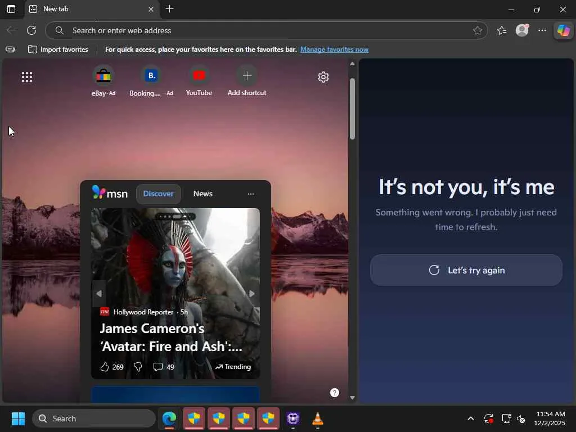Show next story with right arrow
The width and height of the screenshot is (576, 432).
pyautogui.click(x=251, y=294)
